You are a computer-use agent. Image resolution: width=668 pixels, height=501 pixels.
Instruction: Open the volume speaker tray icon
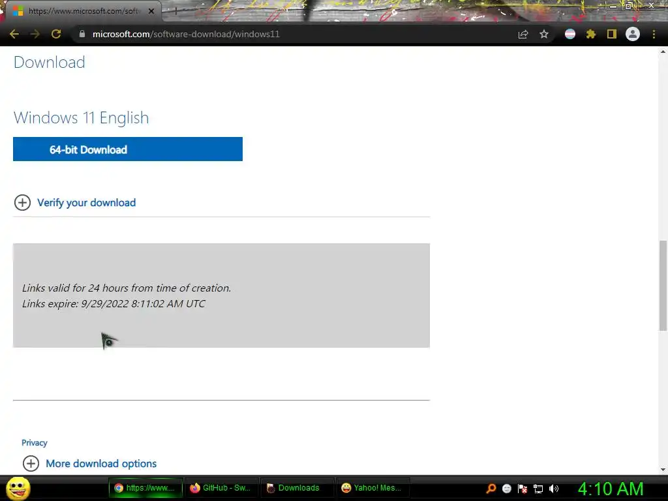pos(554,489)
